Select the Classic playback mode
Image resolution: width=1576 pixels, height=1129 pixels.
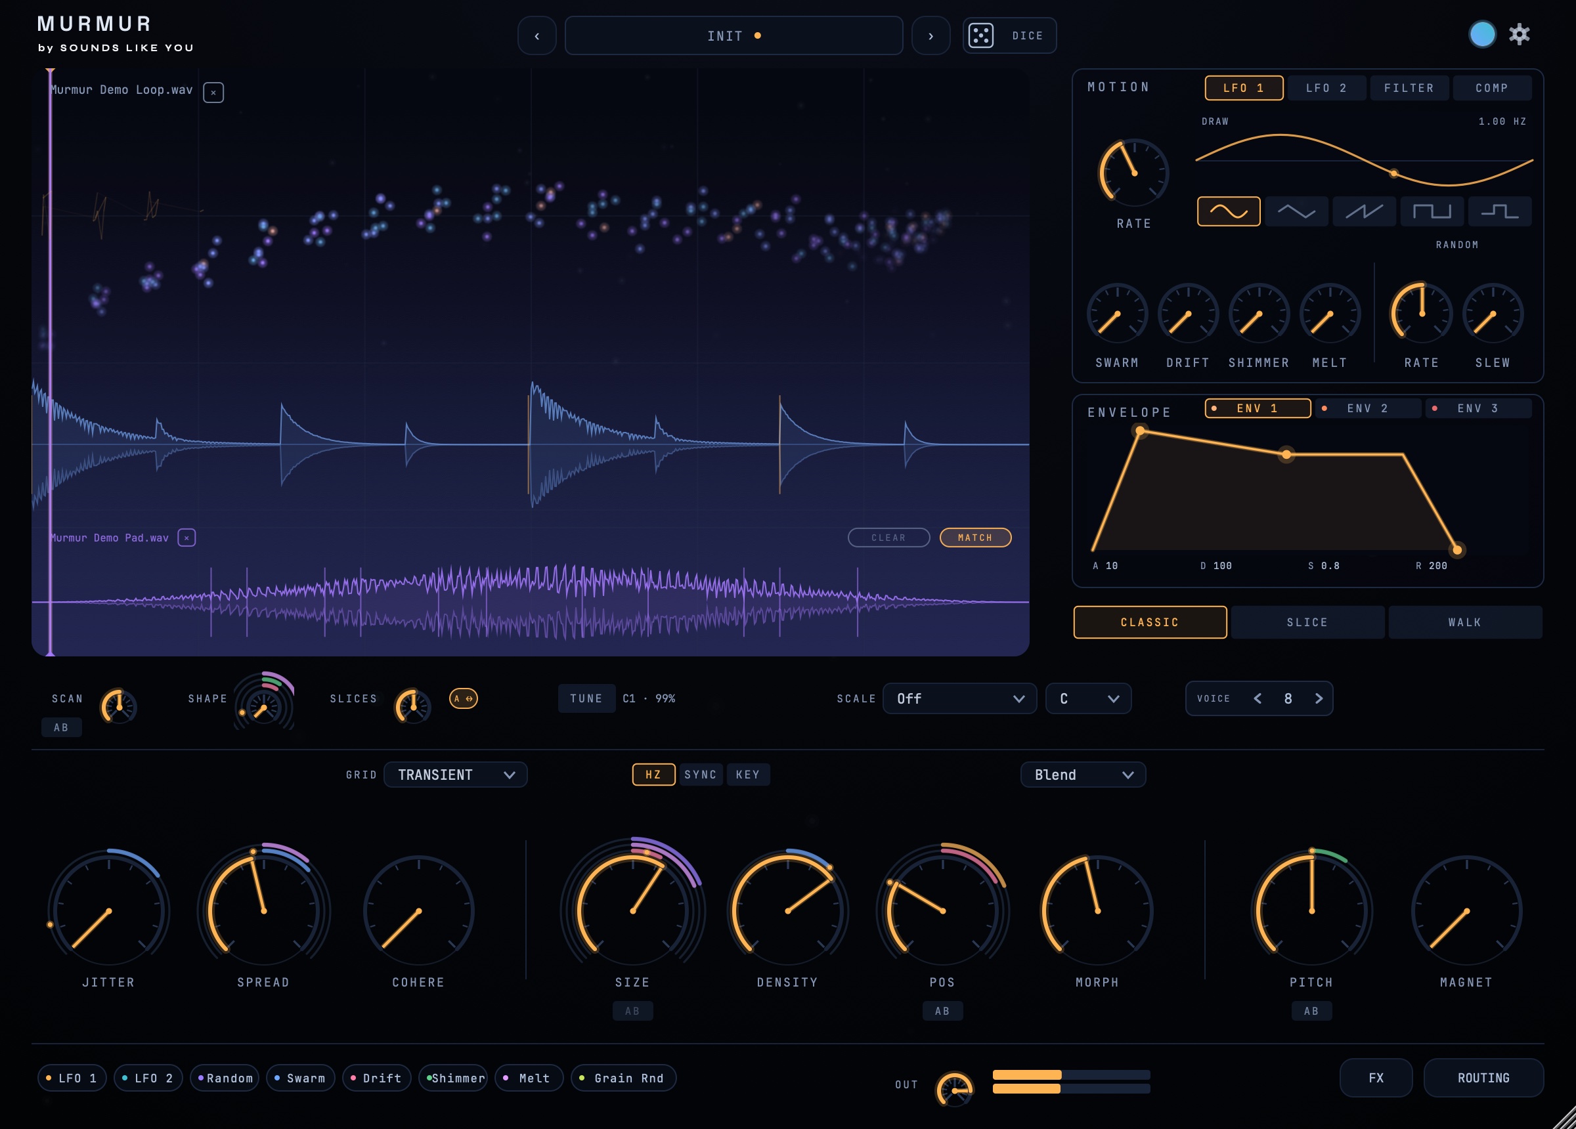[x=1150, y=622]
